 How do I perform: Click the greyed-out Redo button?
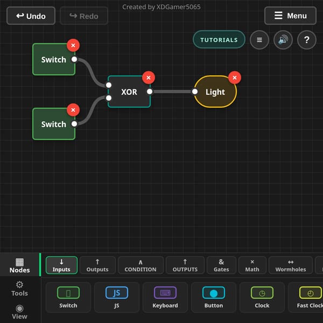[x=84, y=16]
